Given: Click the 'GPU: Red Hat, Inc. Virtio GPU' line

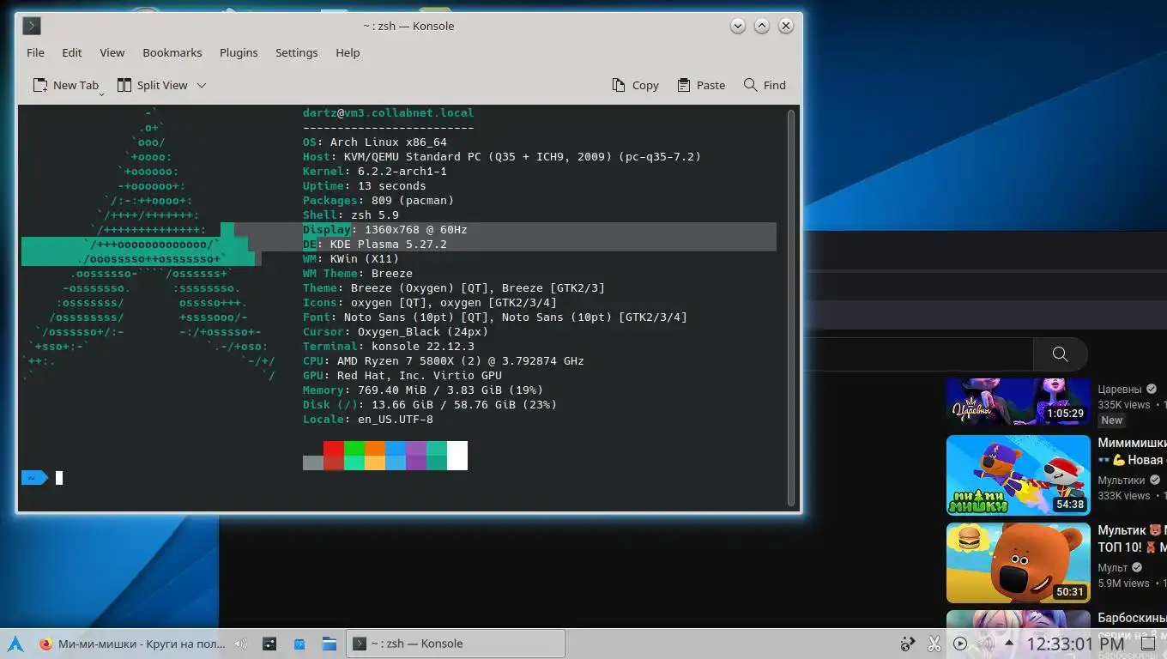Looking at the screenshot, I should (402, 376).
